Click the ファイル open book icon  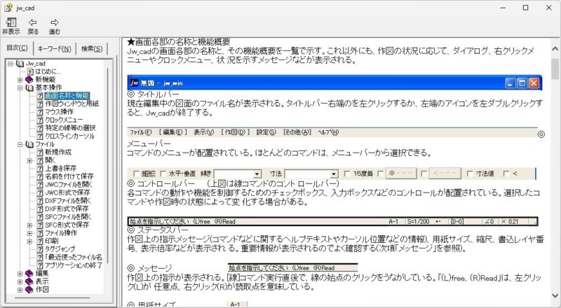click(x=29, y=144)
